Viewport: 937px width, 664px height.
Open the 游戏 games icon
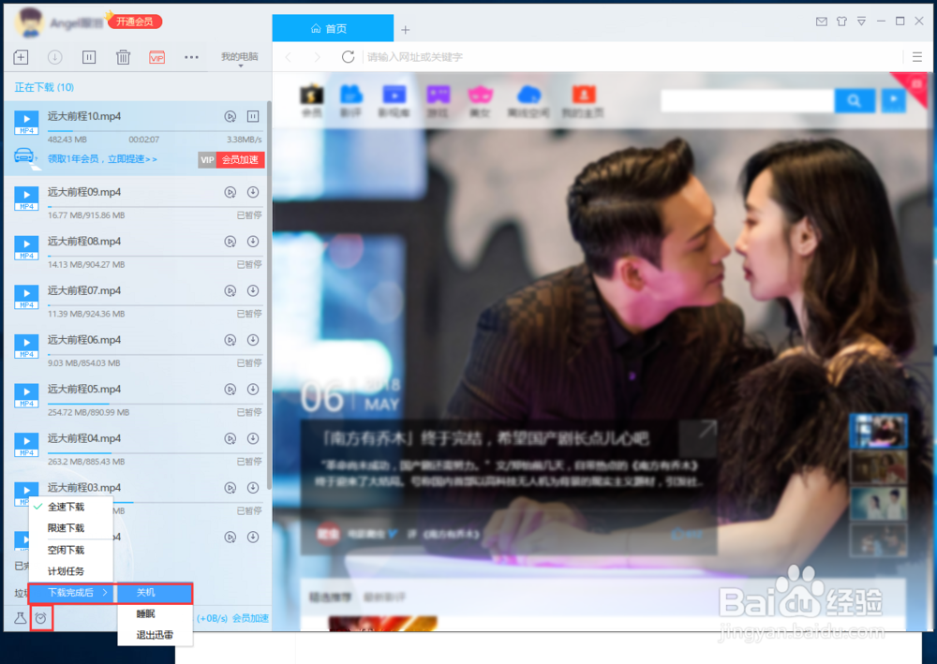tap(438, 100)
